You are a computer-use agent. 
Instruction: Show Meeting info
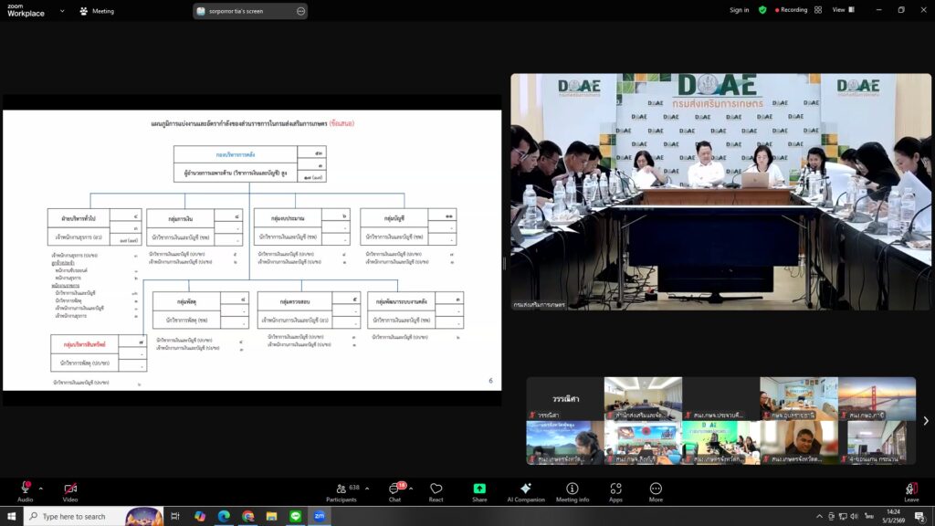[x=573, y=491]
